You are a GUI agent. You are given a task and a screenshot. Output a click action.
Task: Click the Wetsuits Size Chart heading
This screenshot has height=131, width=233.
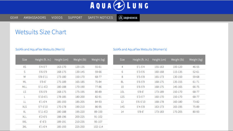(x=41, y=32)
